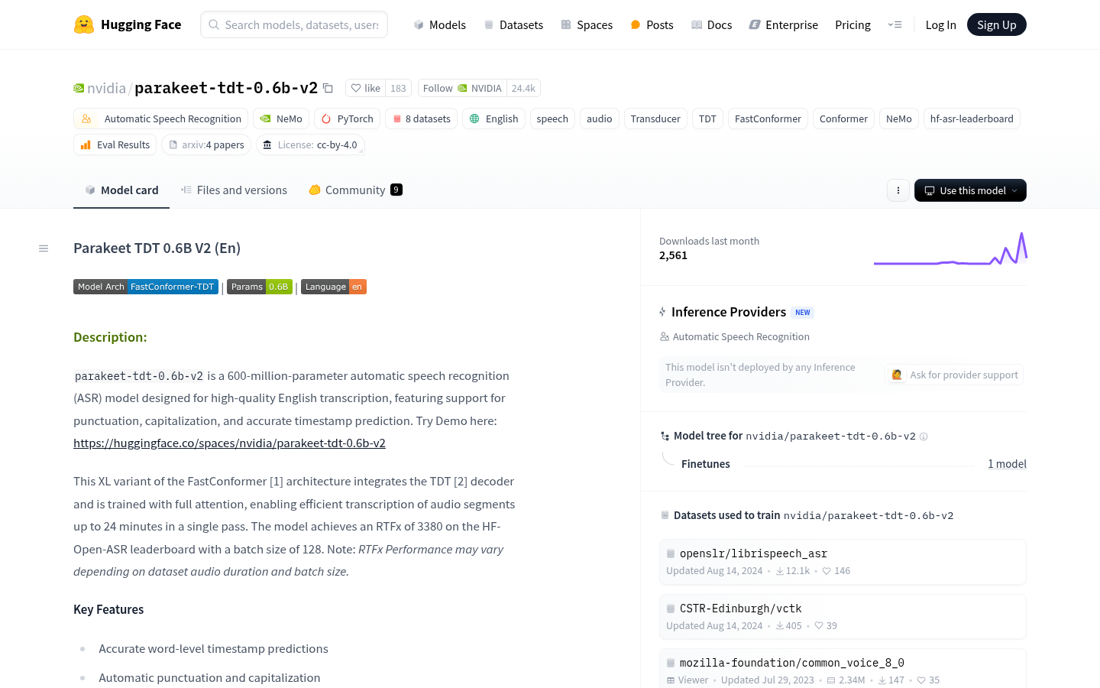Click the Hugging Face logo
The height and width of the screenshot is (688, 1100).
[128, 24]
